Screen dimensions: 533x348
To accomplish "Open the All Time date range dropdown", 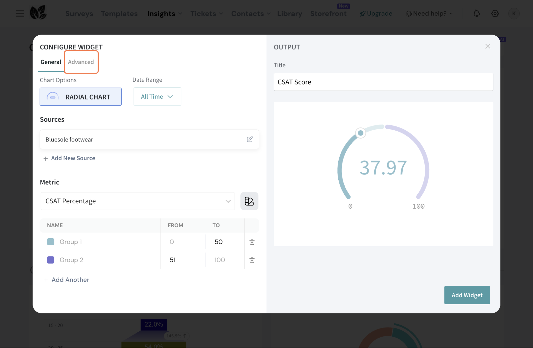I will 157,97.
